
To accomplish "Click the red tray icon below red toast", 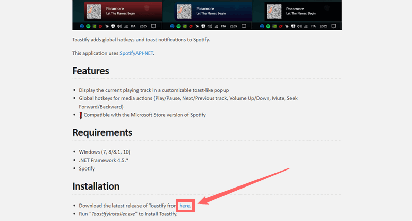I will (x=100, y=26).
